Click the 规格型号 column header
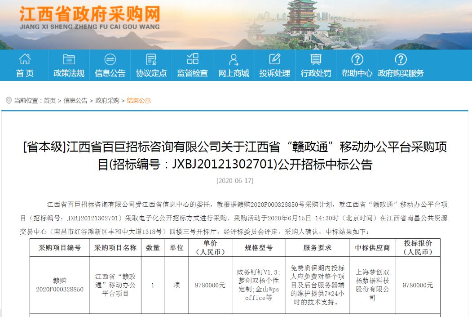This screenshot has height=317, width=472. pos(259,248)
